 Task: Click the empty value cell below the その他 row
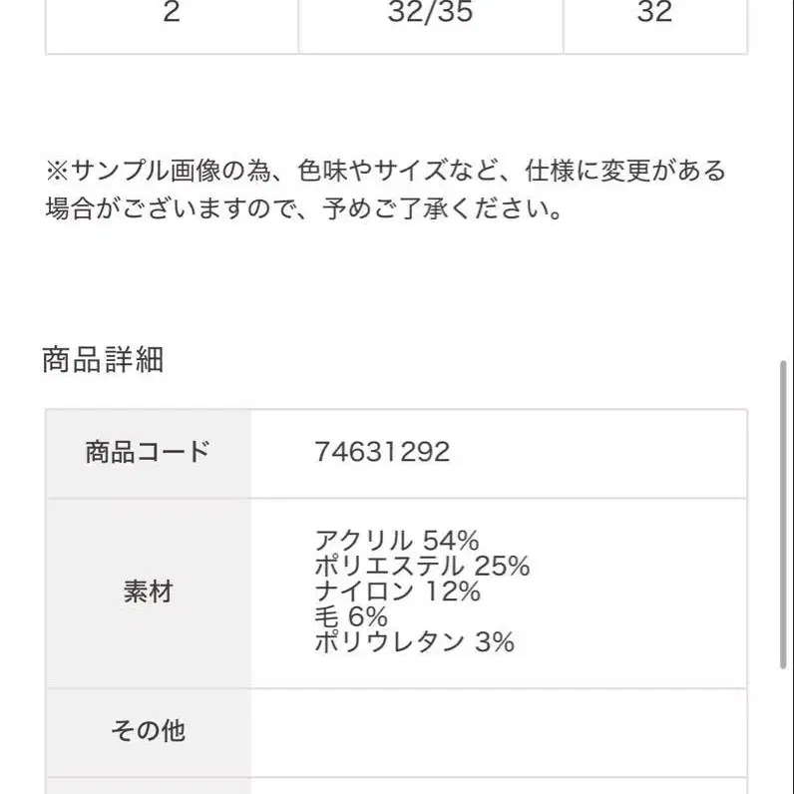coord(498,785)
